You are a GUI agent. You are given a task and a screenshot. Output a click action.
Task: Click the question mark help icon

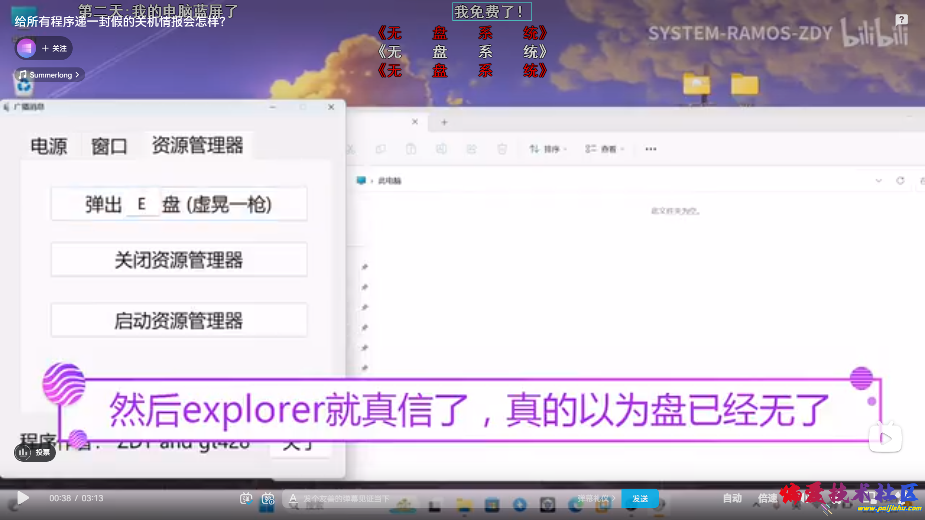900,19
